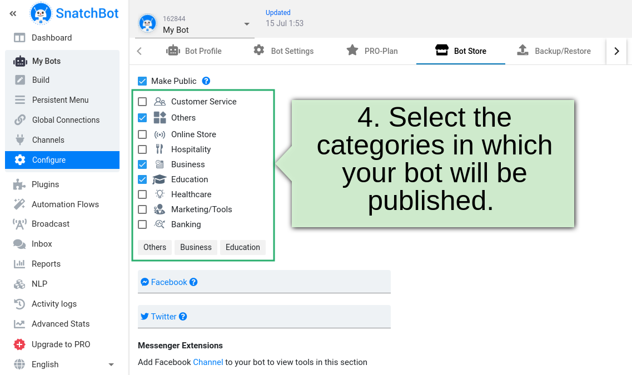This screenshot has width=632, height=375.
Task: Click the Facebook input field
Action: [265, 282]
